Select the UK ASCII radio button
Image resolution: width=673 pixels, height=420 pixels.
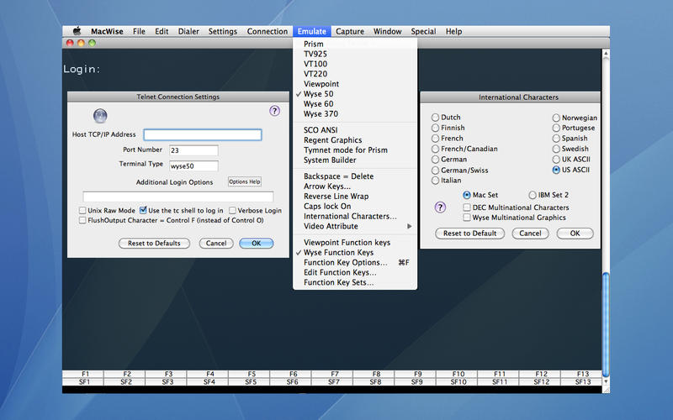(556, 160)
